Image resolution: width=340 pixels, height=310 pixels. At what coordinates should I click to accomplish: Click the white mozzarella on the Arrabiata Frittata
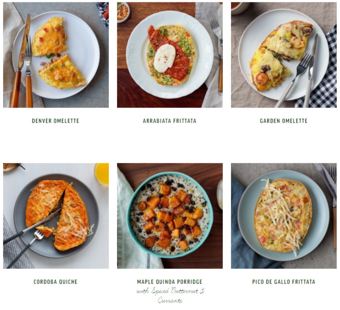[x=165, y=58]
